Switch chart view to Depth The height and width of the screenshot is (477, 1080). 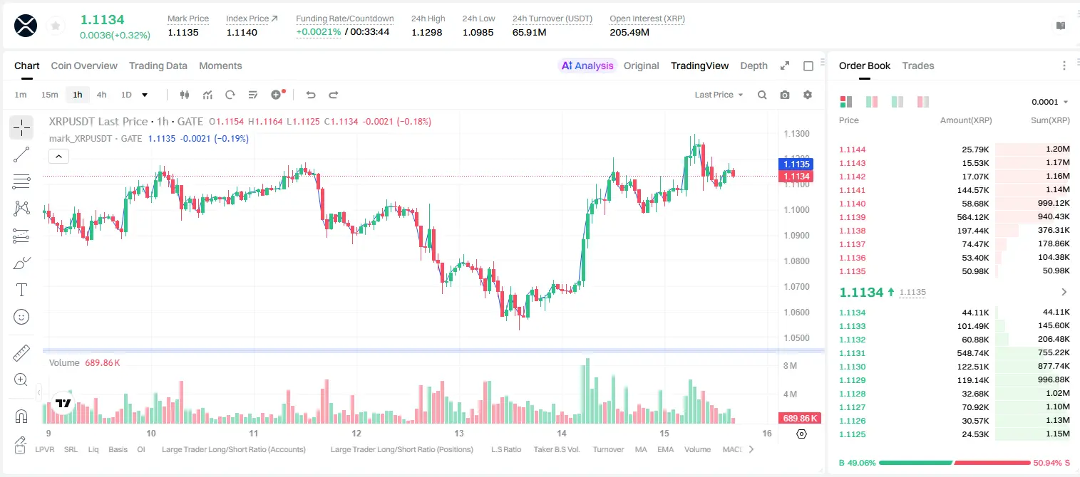tap(754, 65)
